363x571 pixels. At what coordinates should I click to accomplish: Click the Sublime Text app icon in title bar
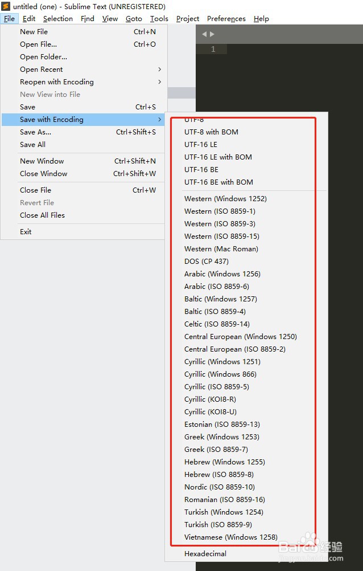click(6, 6)
